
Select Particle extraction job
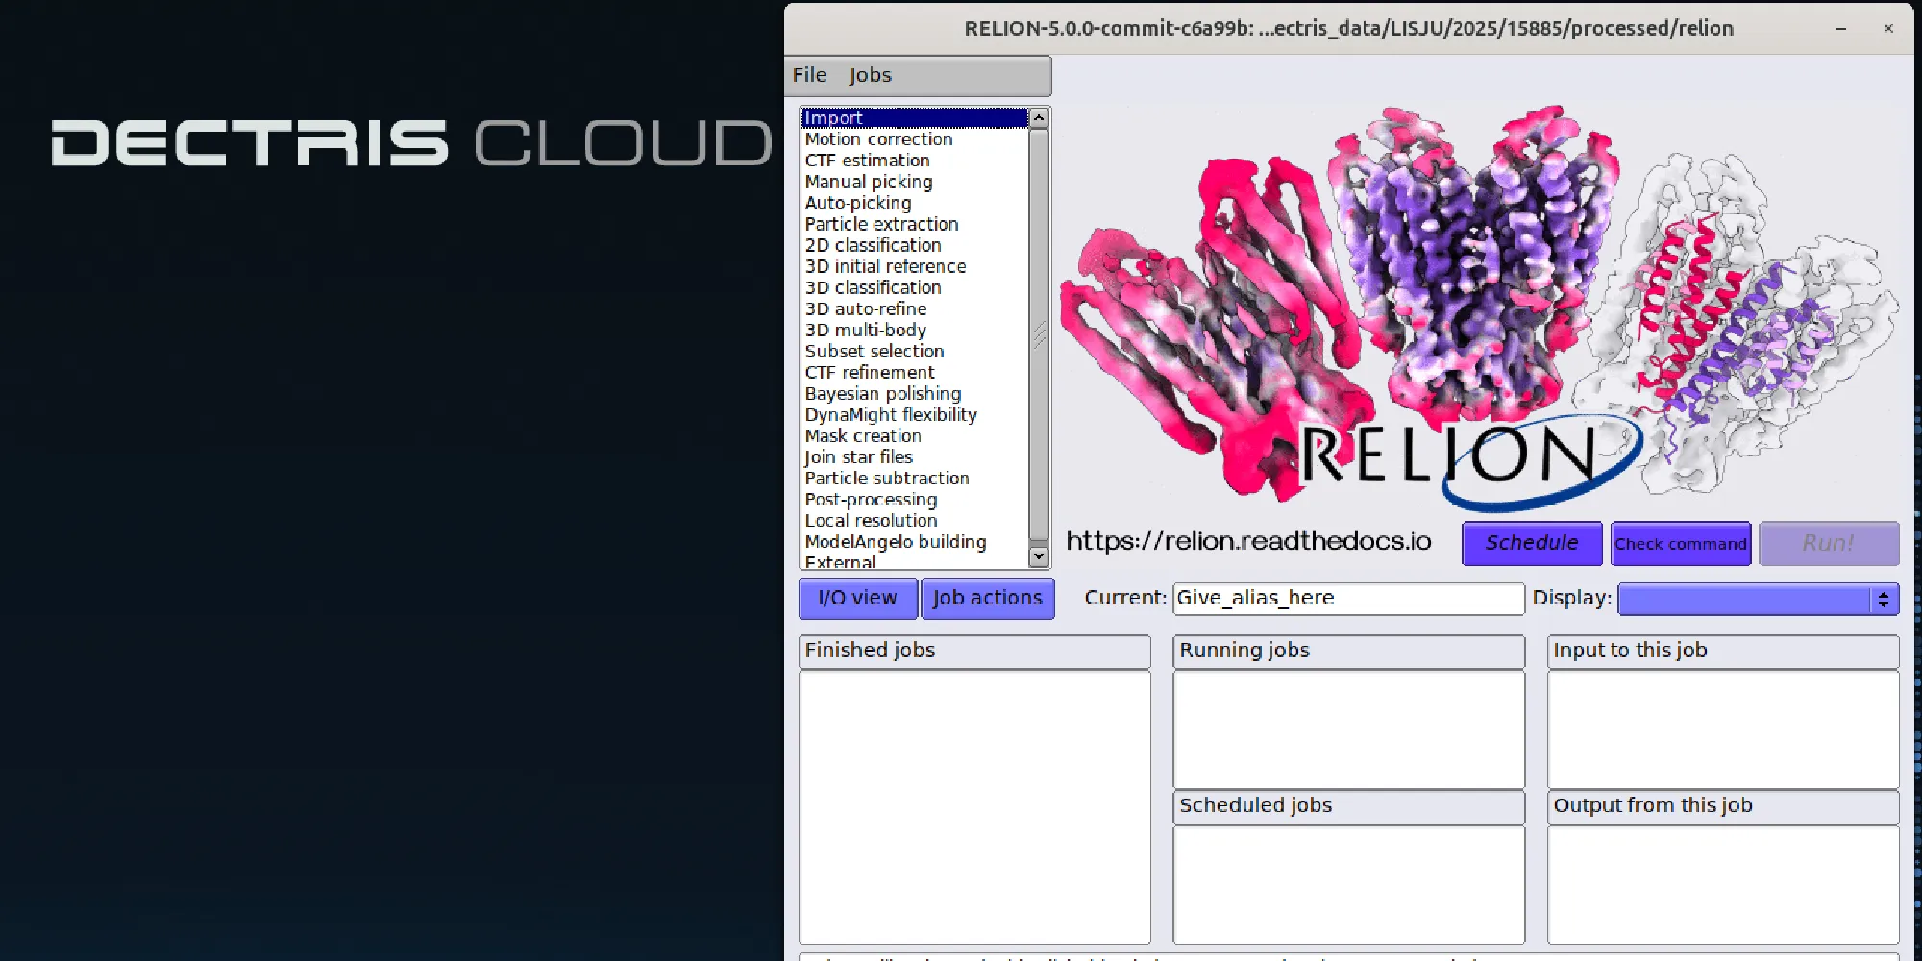tap(914, 224)
